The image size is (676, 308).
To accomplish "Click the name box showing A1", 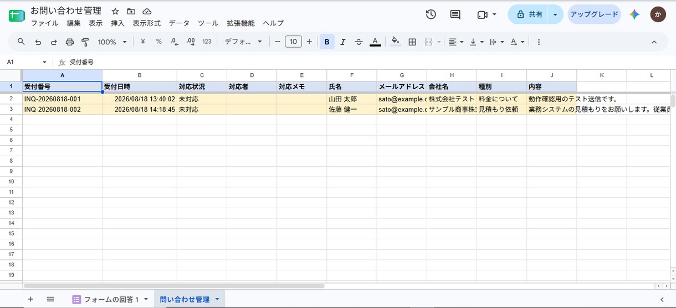I will [x=27, y=62].
